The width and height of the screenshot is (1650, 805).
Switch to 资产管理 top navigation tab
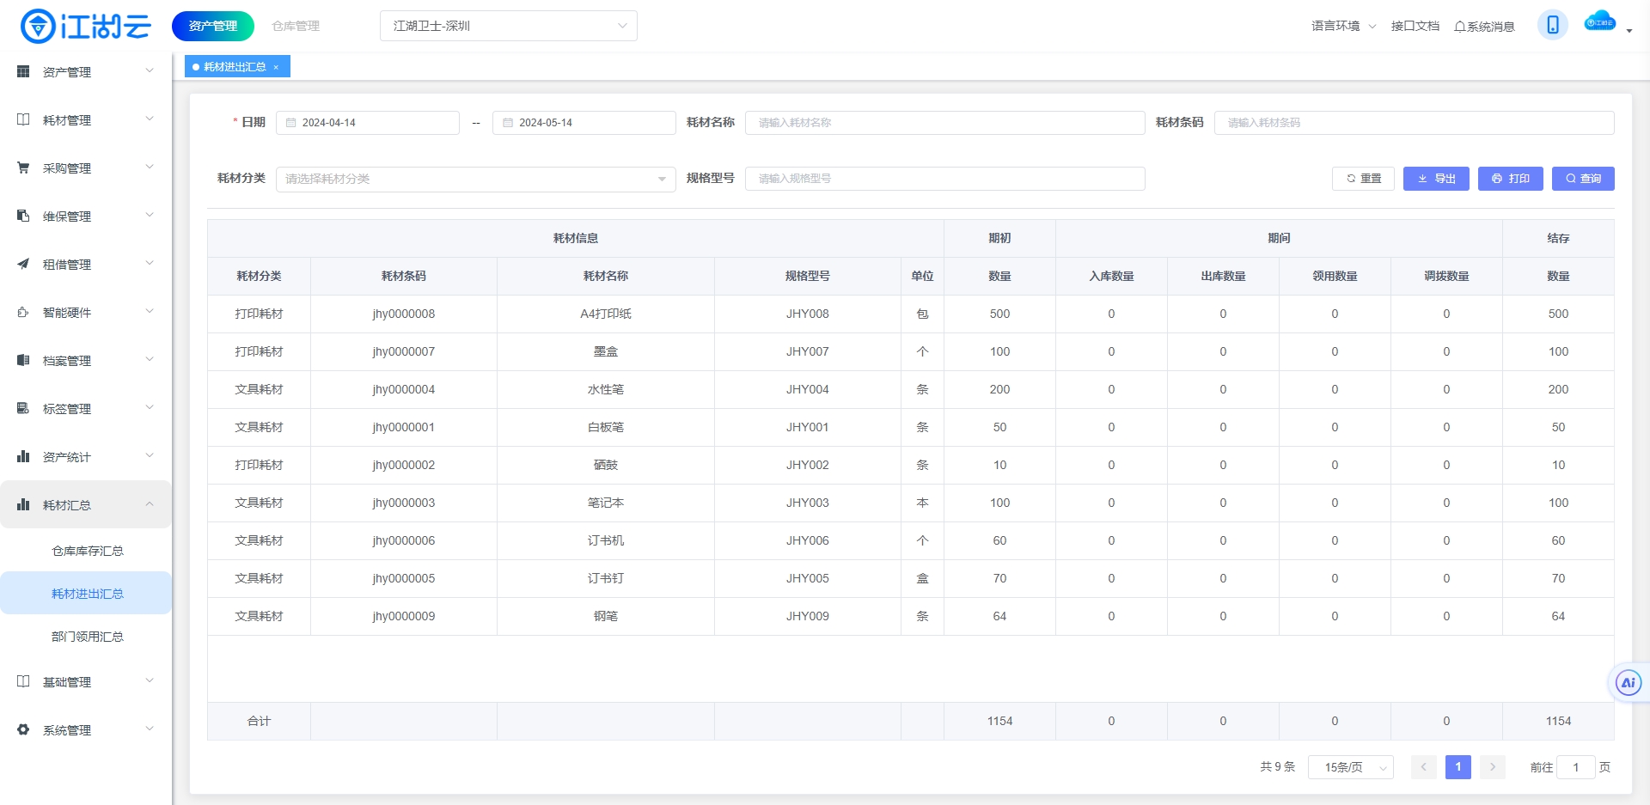tap(213, 26)
